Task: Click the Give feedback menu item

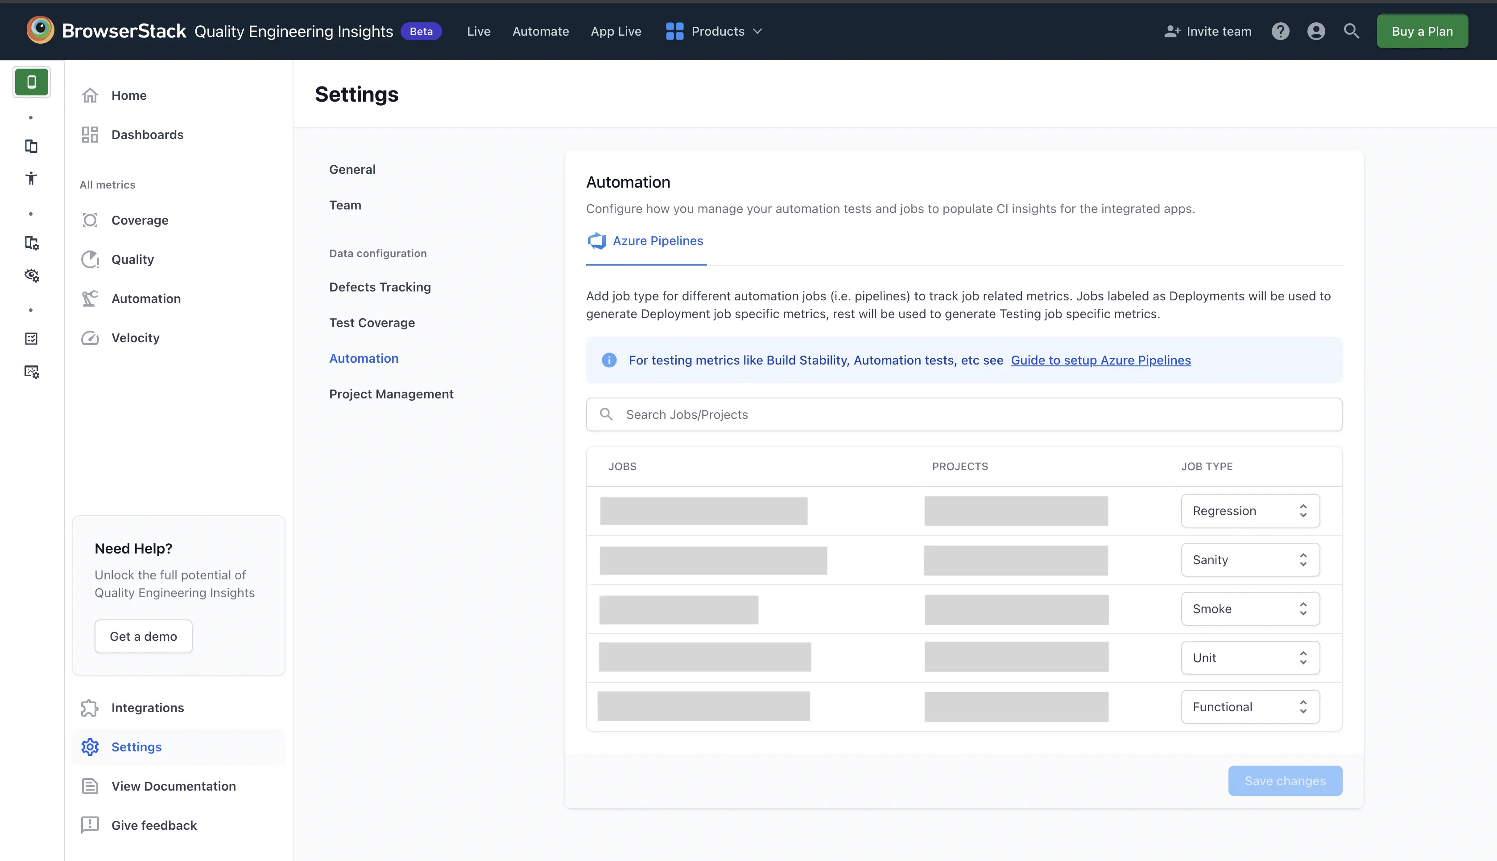Action: [x=154, y=825]
